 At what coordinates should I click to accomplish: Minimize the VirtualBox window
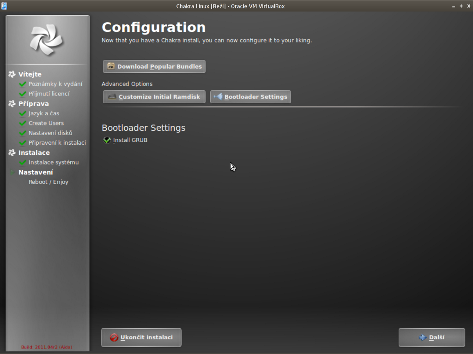click(x=454, y=6)
